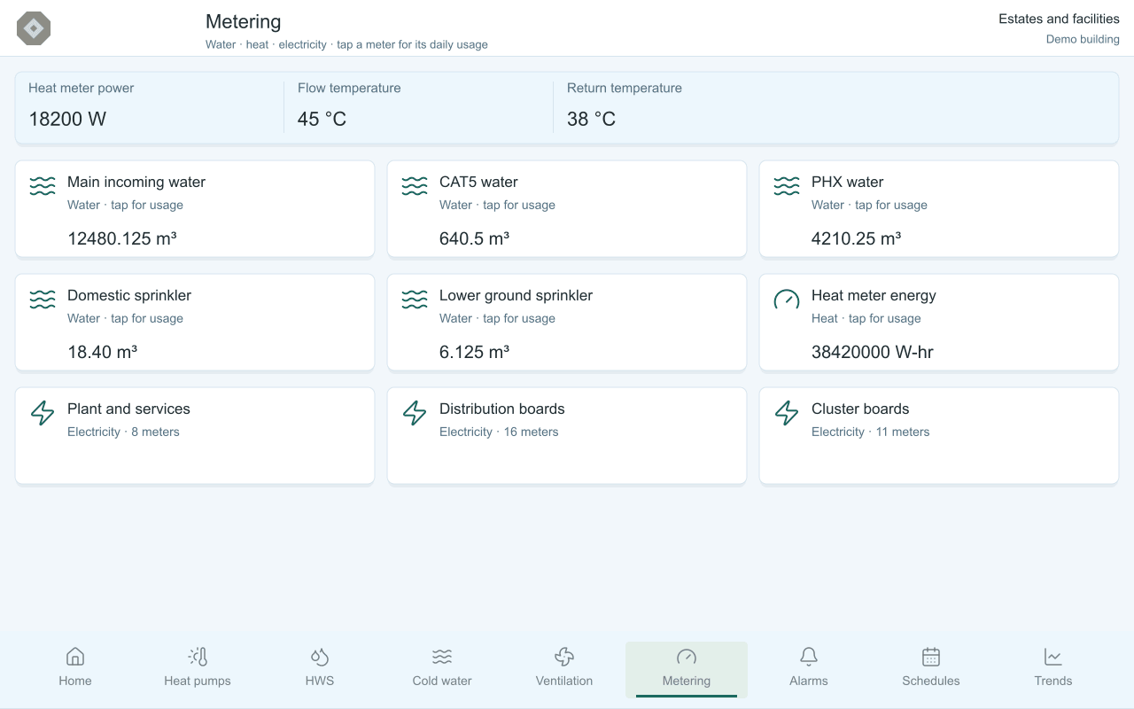This screenshot has width=1134, height=709.
Task: Click the Schedules calendar icon
Action: pos(931,657)
